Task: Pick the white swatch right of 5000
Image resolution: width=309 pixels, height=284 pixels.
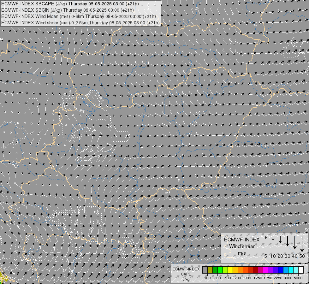Action: click(x=301, y=270)
